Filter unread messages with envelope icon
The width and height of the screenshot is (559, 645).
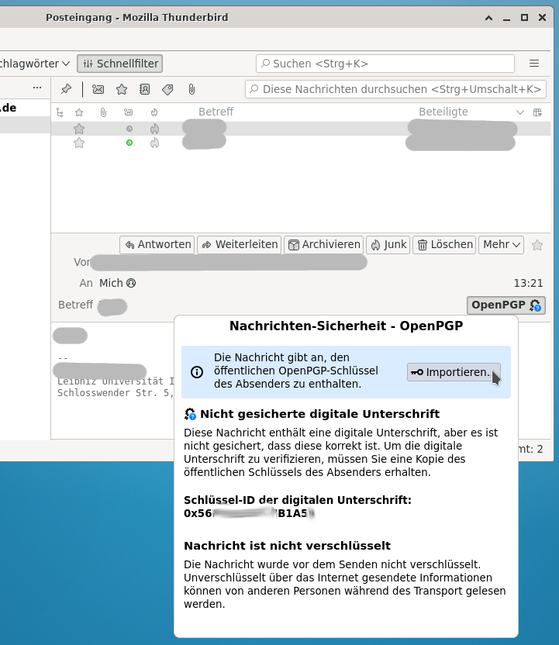point(98,89)
